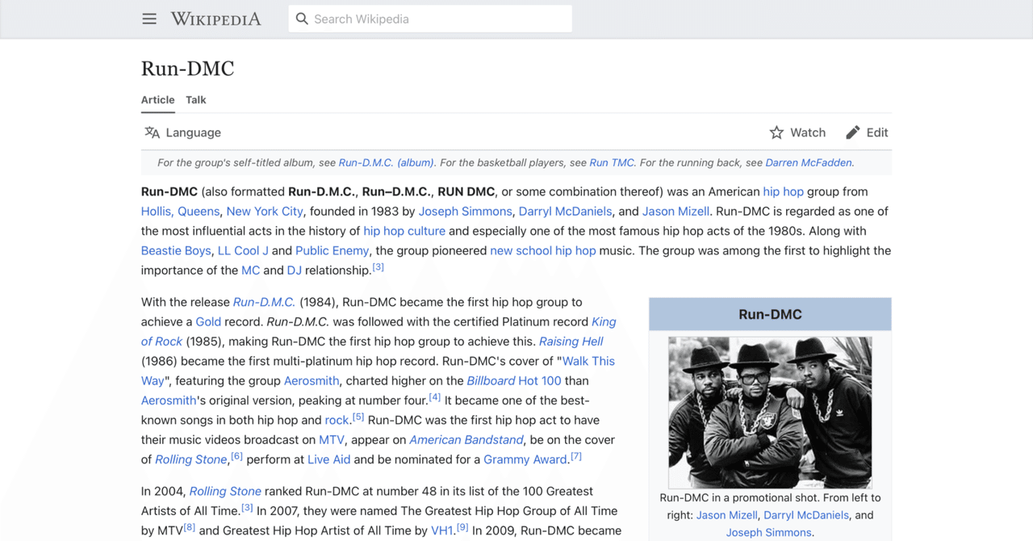Click the Watch star icon
1033x541 pixels.
pos(776,132)
